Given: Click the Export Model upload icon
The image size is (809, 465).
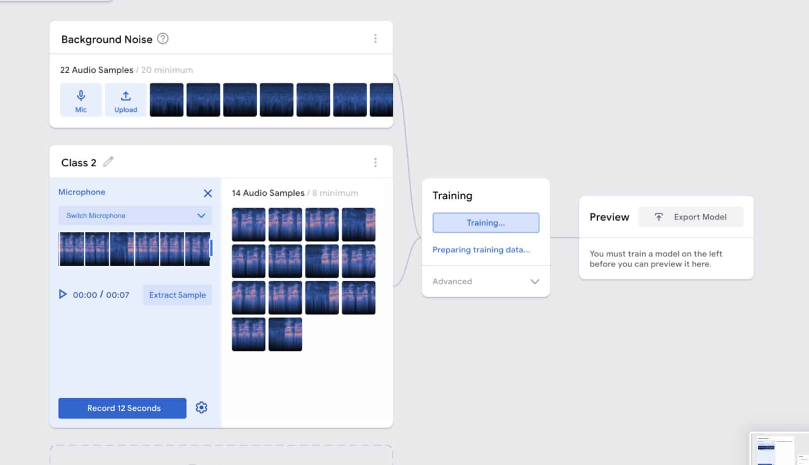Looking at the screenshot, I should [x=659, y=217].
